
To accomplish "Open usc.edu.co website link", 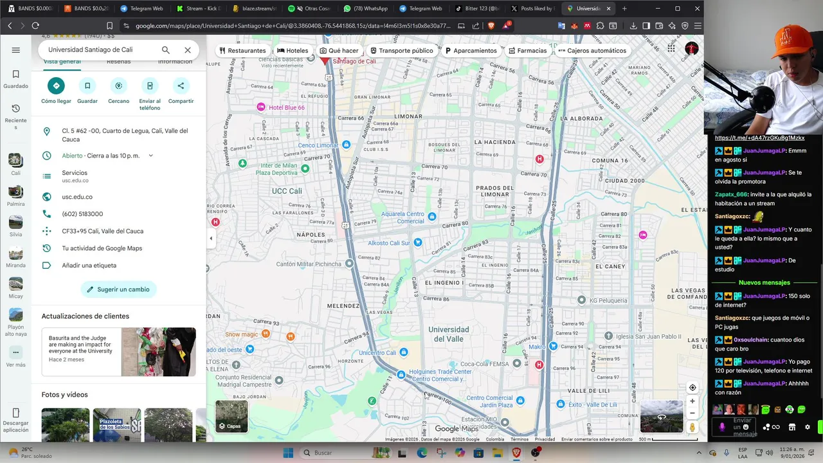I will point(77,197).
